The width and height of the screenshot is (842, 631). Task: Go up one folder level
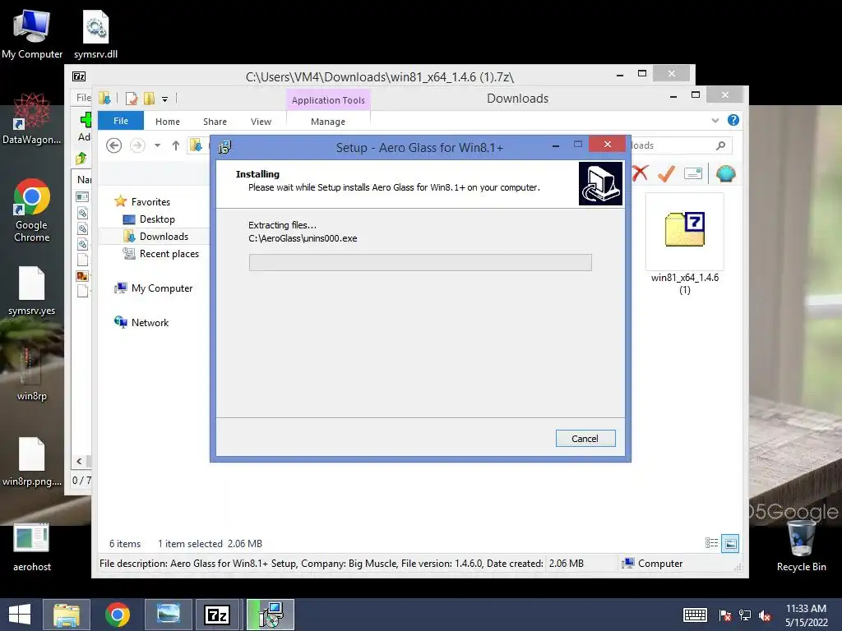click(176, 145)
